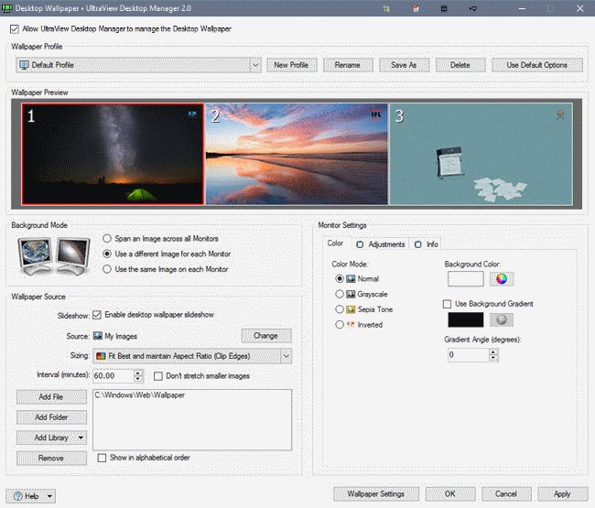The width and height of the screenshot is (595, 508).
Task: Click the Rename profile button
Action: 347,65
